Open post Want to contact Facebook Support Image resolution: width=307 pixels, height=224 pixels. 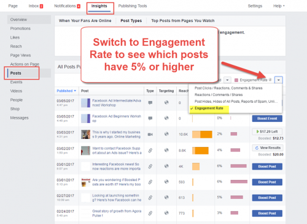[x=117, y=151]
